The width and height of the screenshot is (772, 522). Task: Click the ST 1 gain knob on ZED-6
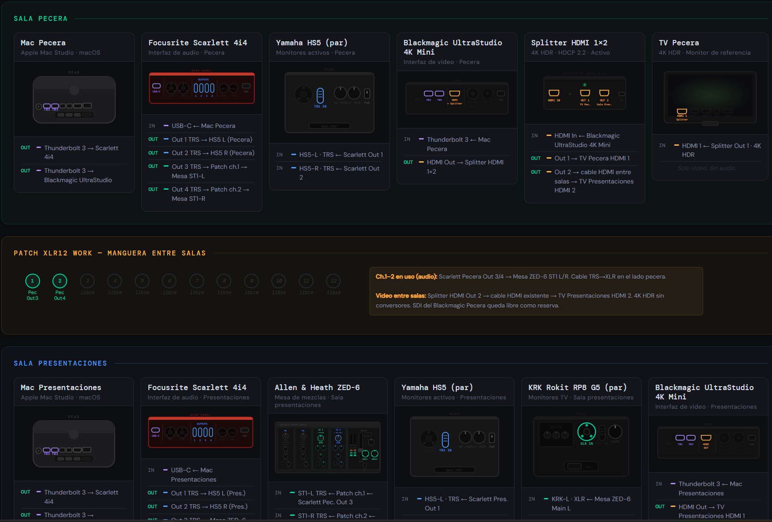tap(321, 438)
